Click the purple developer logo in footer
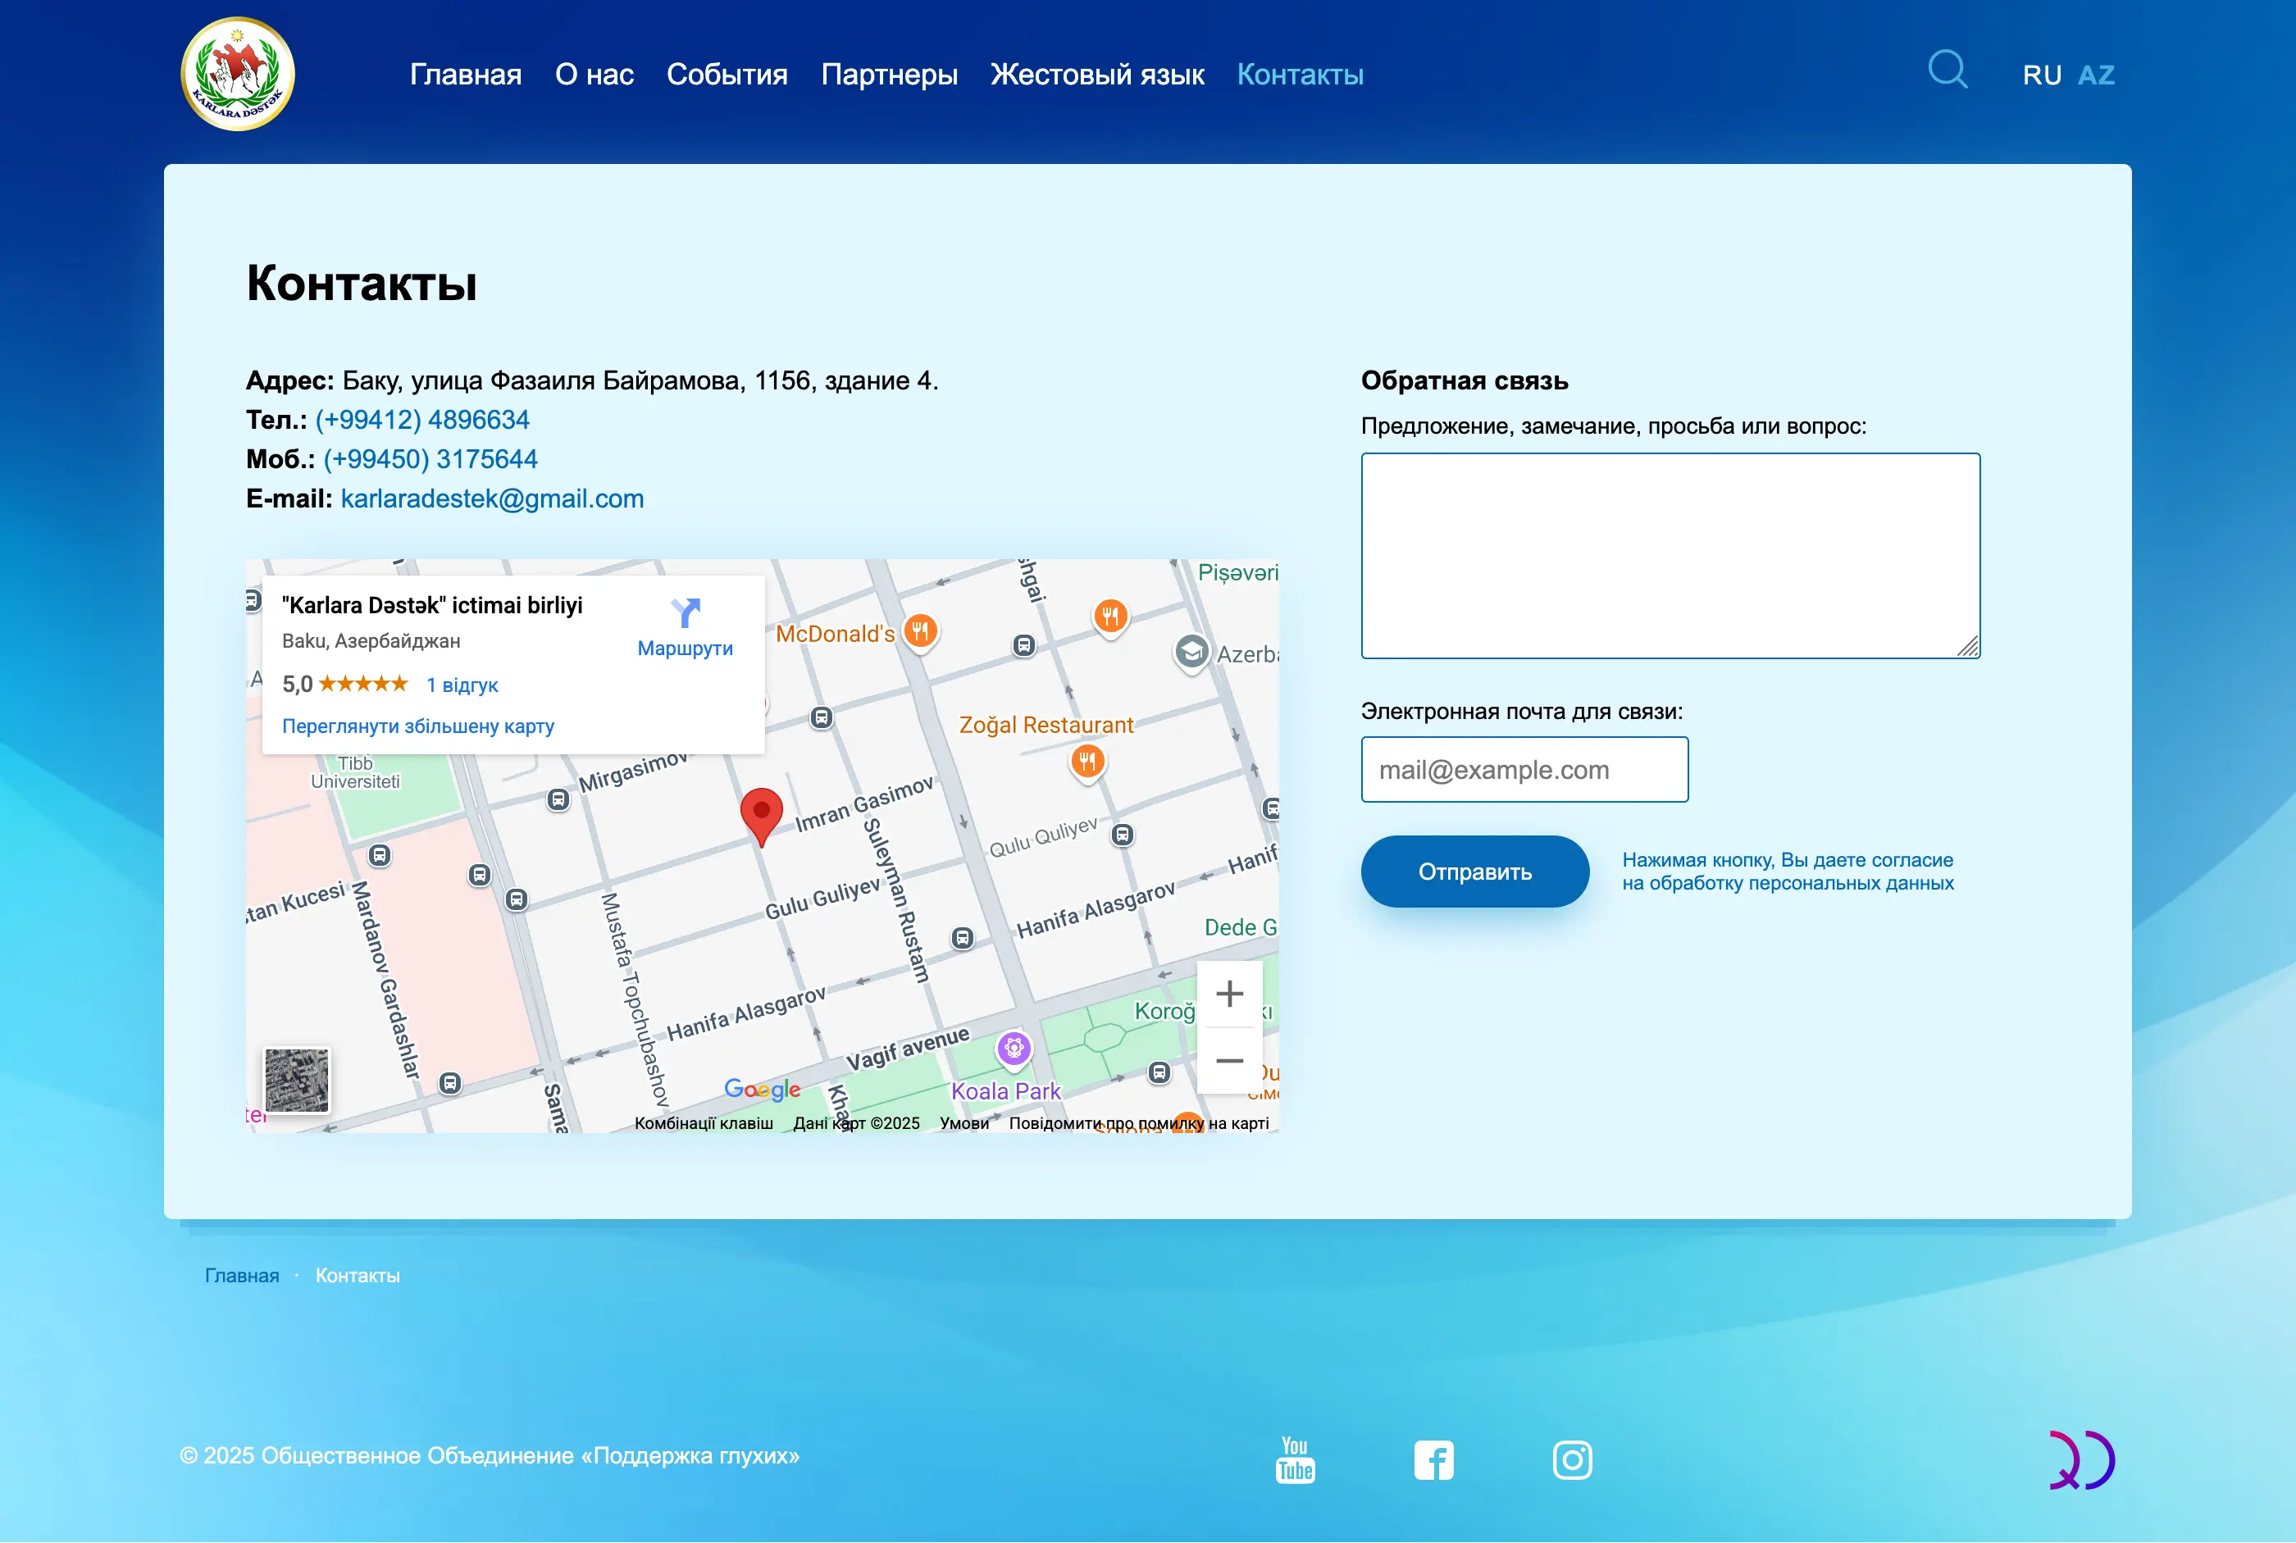 pyautogui.click(x=2081, y=1460)
